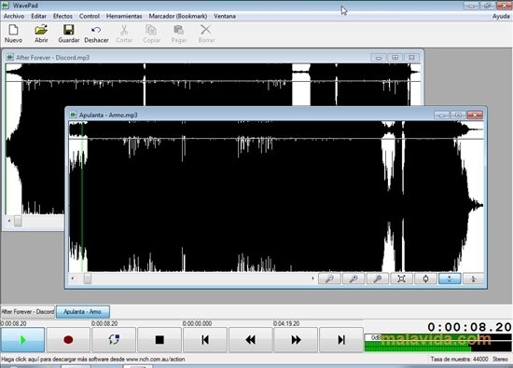513x368 pixels.
Task: Click the Stereo label in status bar
Action: coord(500,360)
